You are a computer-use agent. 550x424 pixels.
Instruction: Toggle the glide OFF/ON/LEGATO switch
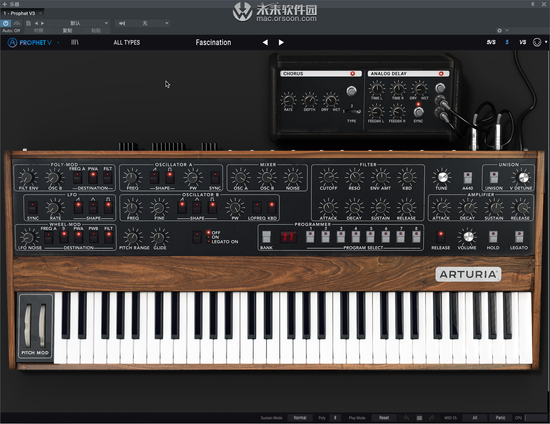pos(197,237)
